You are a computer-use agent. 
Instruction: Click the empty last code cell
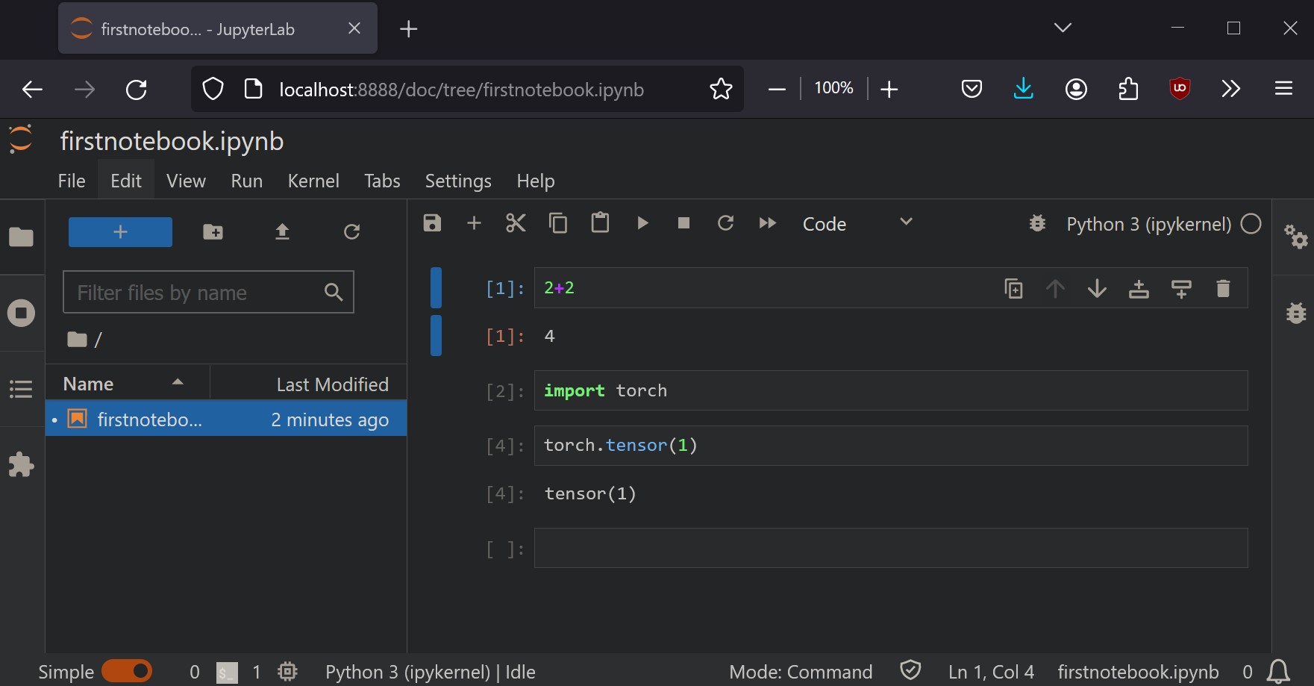click(x=891, y=547)
